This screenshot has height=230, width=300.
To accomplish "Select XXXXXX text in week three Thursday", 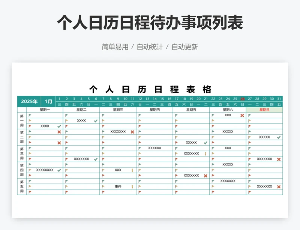I will (x=154, y=148).
